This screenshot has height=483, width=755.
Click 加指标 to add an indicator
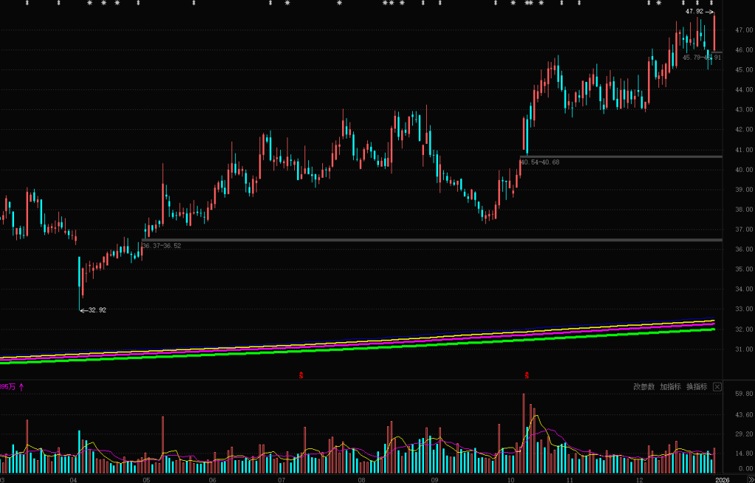(670, 386)
